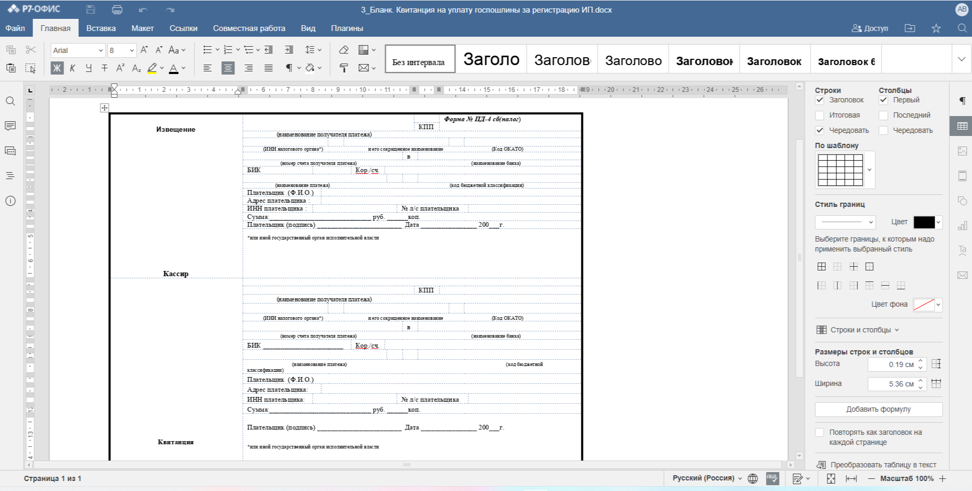Apply subscript formatting
The width and height of the screenshot is (972, 491).
click(136, 68)
